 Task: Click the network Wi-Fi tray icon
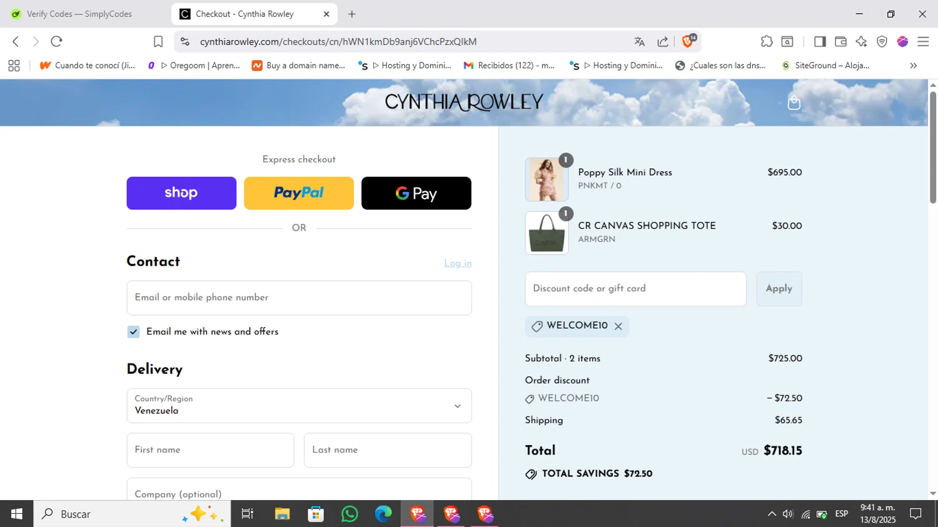click(x=805, y=514)
